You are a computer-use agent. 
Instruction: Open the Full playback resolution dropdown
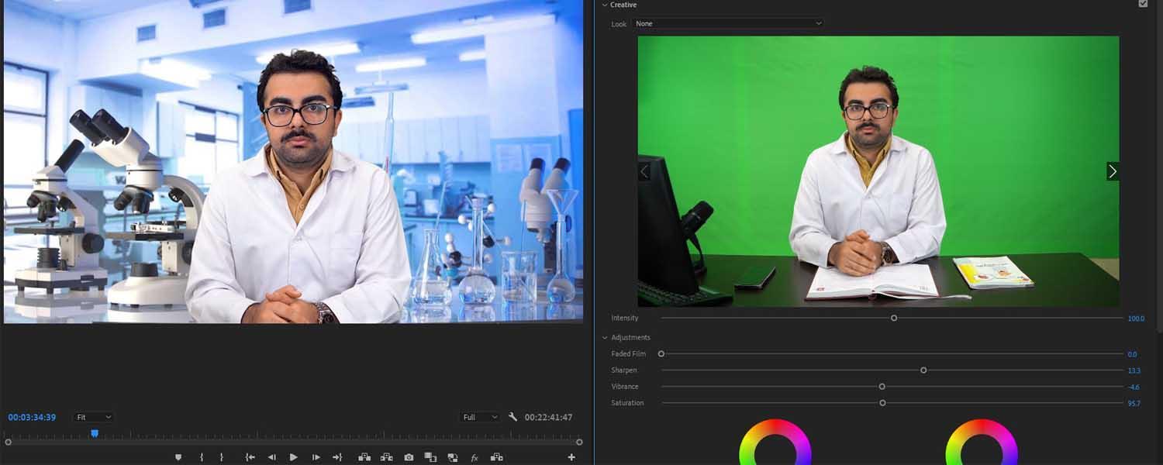(x=480, y=417)
